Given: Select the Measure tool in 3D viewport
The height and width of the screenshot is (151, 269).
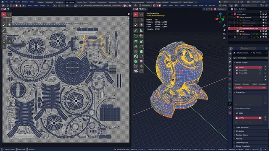Looking at the screenshot, I should (141, 31).
